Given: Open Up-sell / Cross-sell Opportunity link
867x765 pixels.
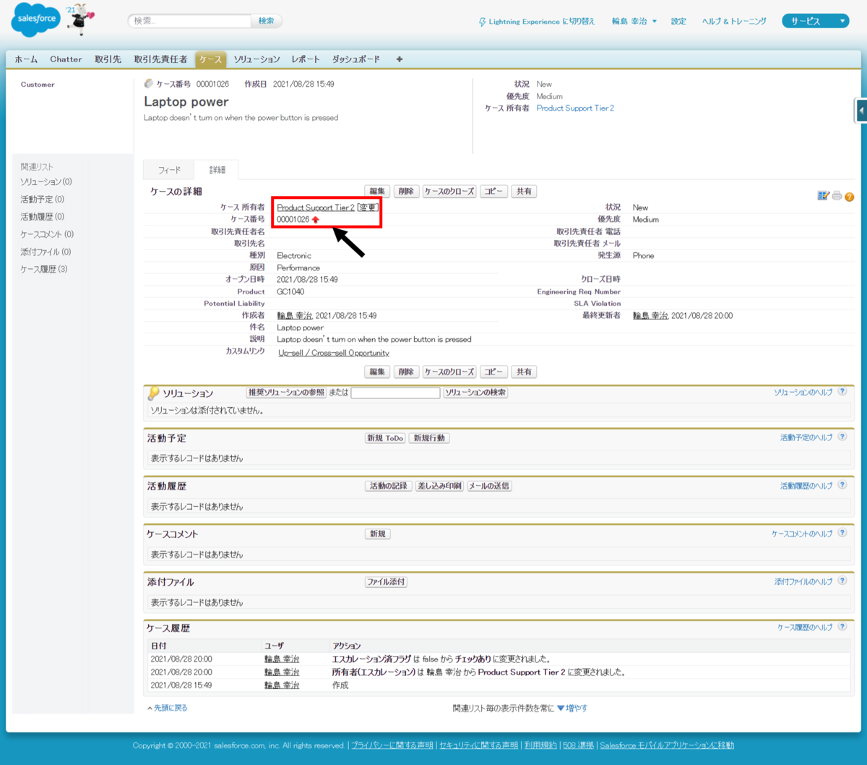Looking at the screenshot, I should point(334,353).
